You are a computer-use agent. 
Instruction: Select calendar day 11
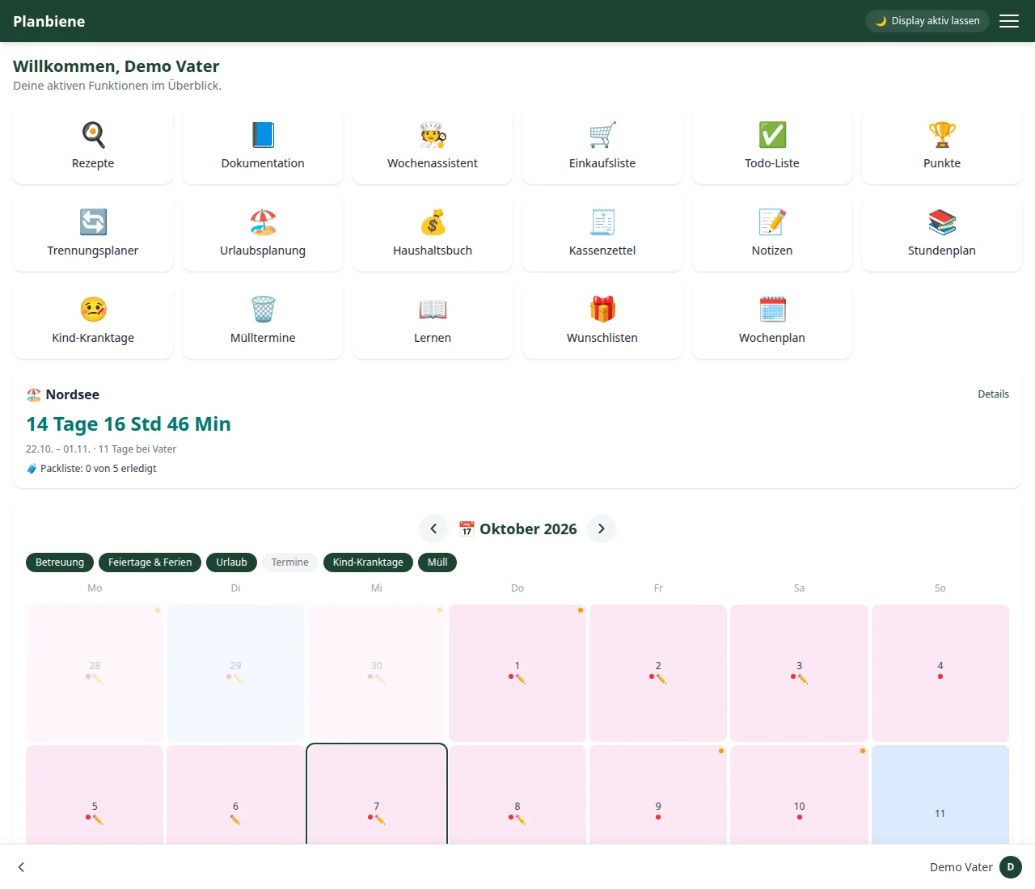coord(940,794)
